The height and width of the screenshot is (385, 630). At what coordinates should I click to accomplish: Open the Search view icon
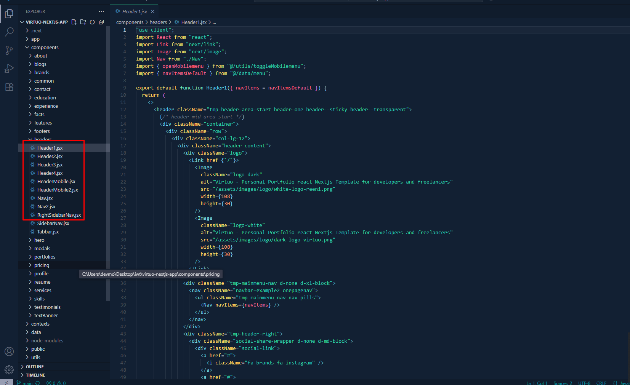tap(9, 32)
